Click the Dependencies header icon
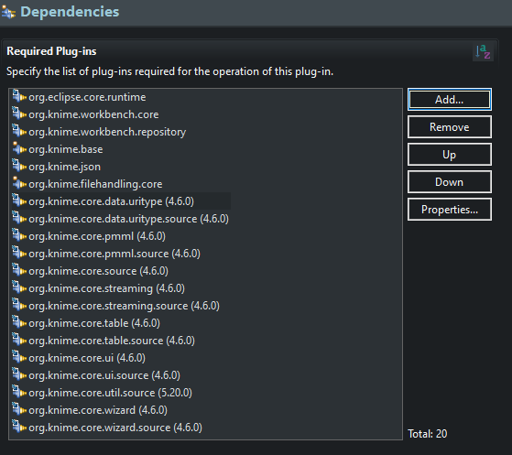Image resolution: width=512 pixels, height=455 pixels. point(8,13)
